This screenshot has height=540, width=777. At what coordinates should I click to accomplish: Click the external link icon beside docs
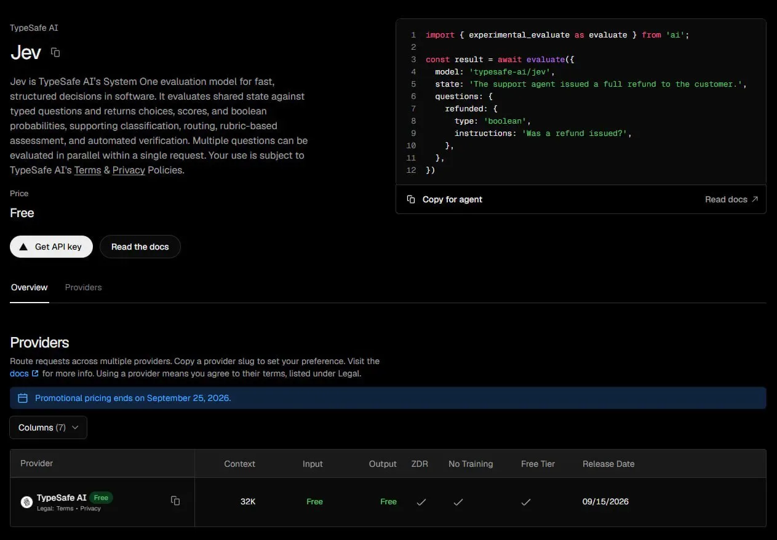coord(35,373)
